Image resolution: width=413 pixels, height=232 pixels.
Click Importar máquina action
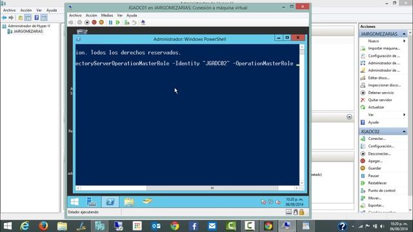384,48
